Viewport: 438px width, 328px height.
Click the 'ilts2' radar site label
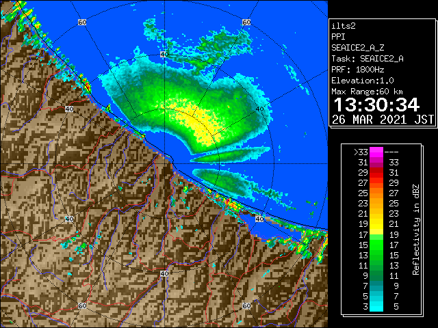(344, 26)
